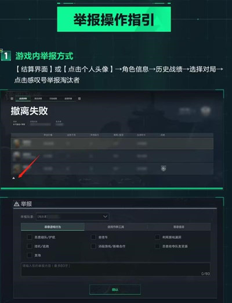Expand the 举报玩家 dropdown chevron
The height and width of the screenshot is (303, 232).
[x=105, y=216]
